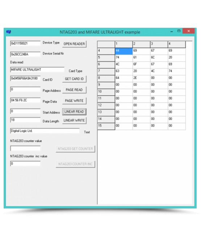Click the Page Address input field
This screenshot has width=201, height=236.
(25, 89)
